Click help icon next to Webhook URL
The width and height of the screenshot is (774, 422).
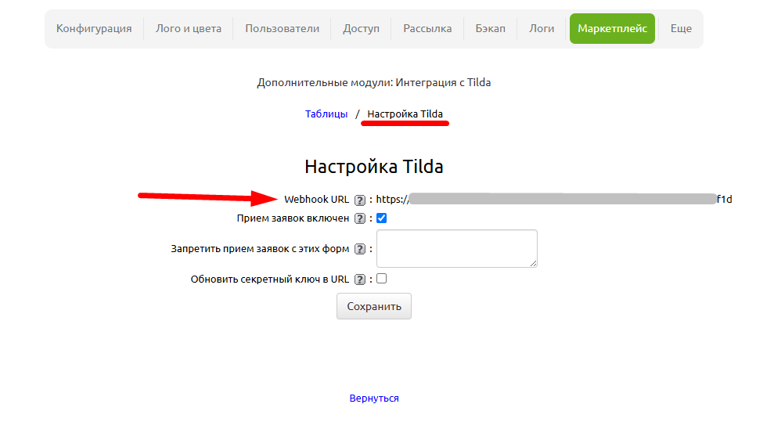[360, 200]
